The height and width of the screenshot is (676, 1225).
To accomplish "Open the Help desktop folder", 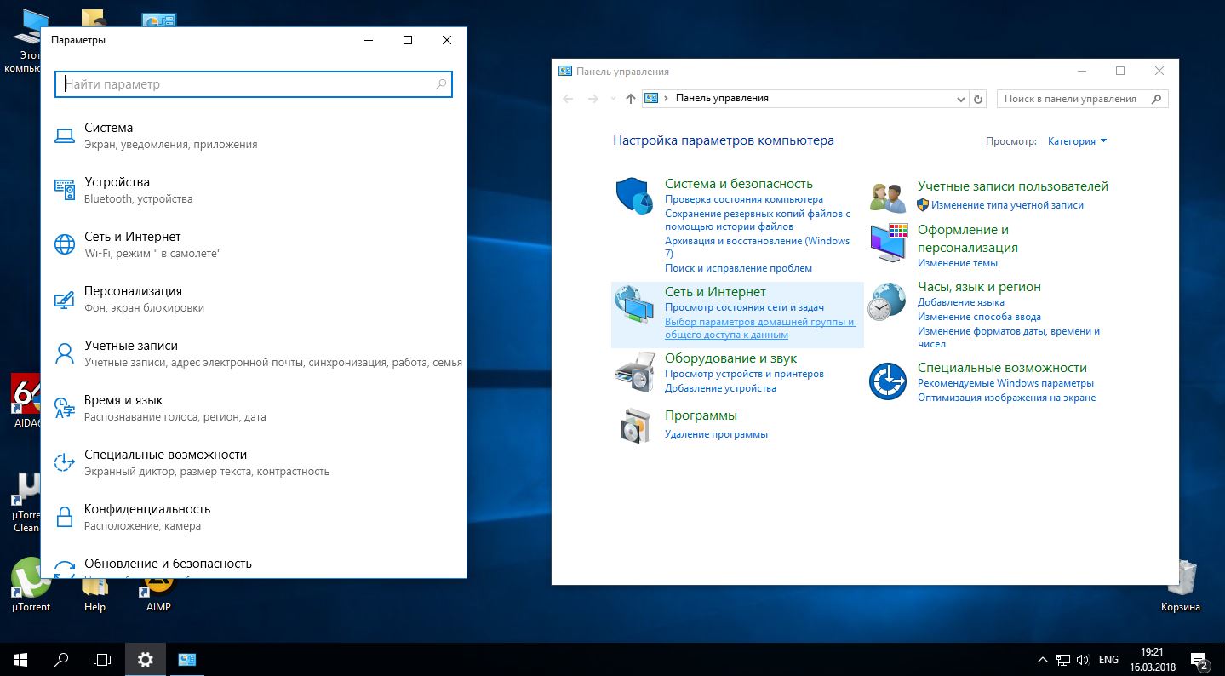I will 94,594.
